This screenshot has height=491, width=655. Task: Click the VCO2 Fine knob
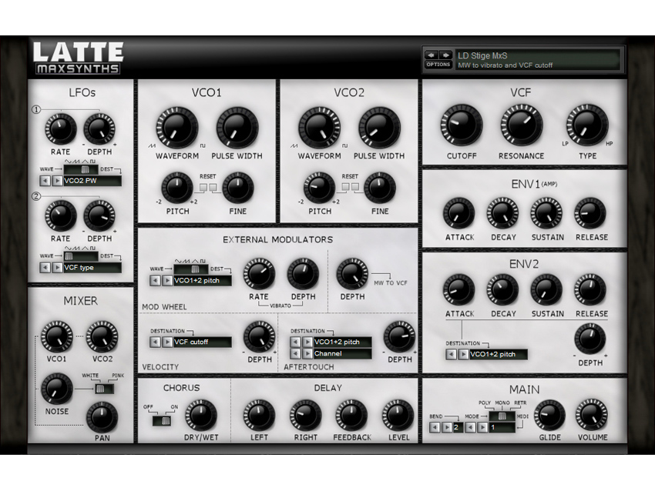click(x=380, y=187)
